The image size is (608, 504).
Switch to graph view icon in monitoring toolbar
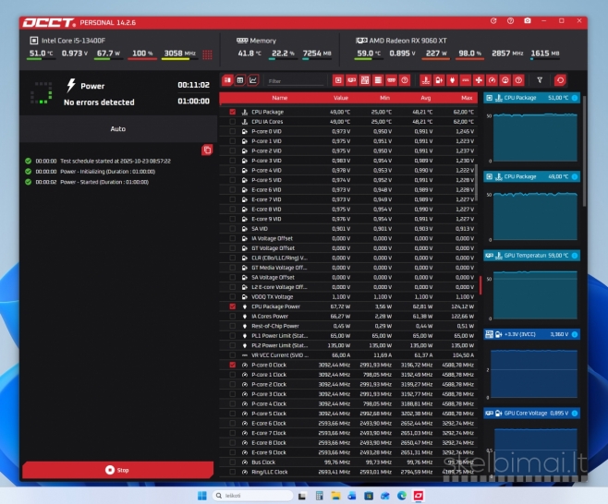tap(252, 80)
